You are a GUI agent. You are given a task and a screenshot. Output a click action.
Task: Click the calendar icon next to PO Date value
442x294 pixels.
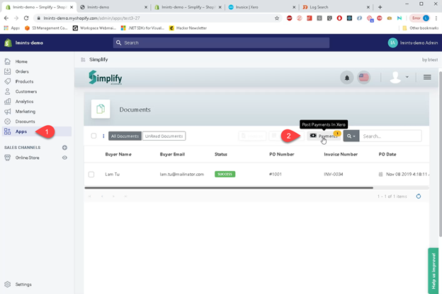380,175
